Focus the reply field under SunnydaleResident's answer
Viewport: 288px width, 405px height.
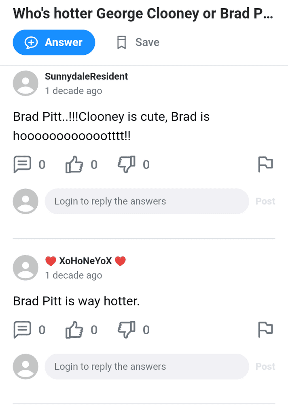click(147, 201)
